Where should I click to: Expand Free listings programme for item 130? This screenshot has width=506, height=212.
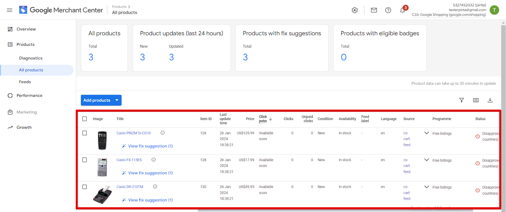coord(426,187)
